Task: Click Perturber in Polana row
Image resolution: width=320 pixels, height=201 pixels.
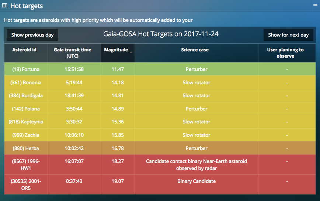Action: point(196,109)
